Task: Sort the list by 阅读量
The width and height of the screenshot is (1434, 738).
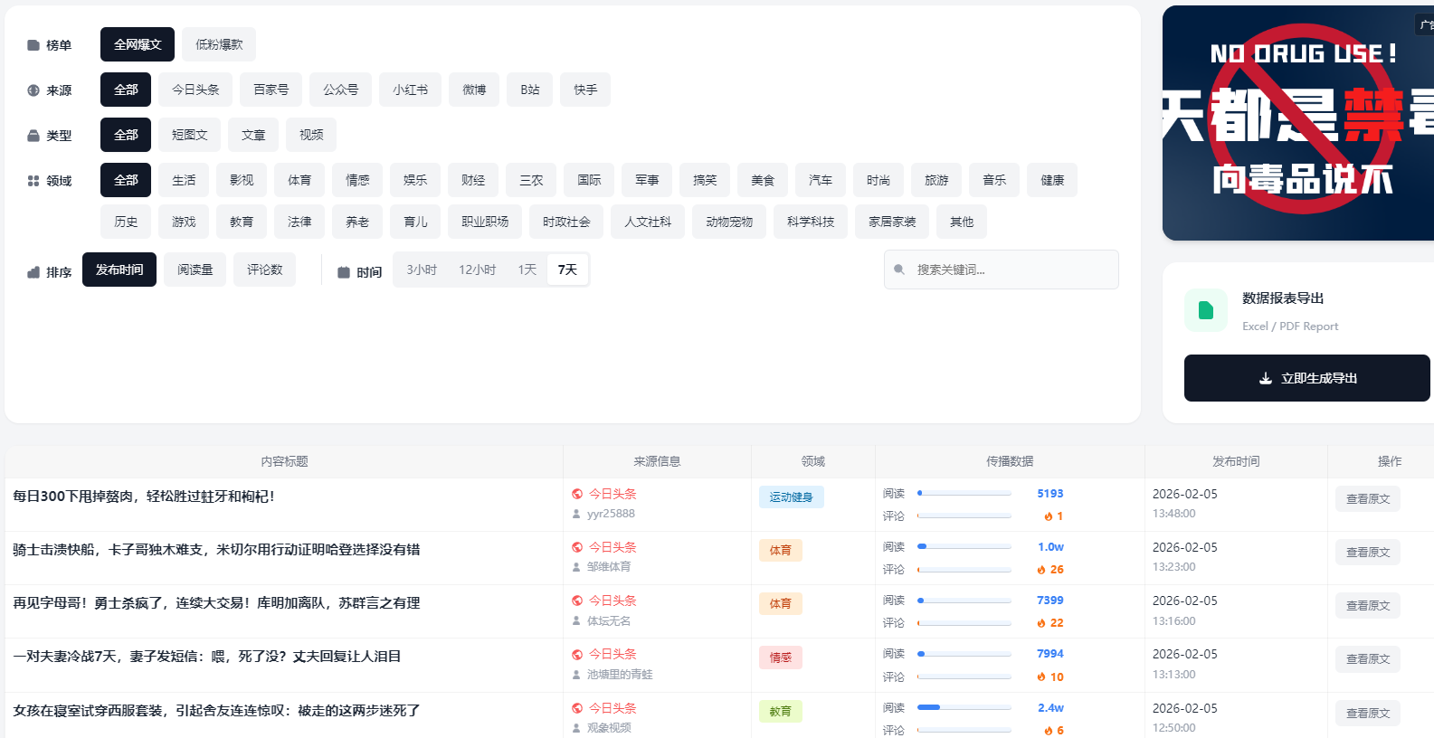Action: pos(195,270)
